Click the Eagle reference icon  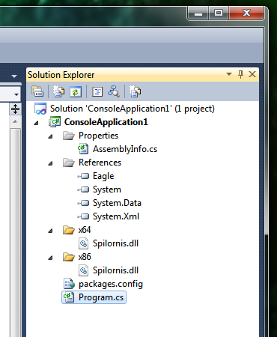click(x=83, y=176)
